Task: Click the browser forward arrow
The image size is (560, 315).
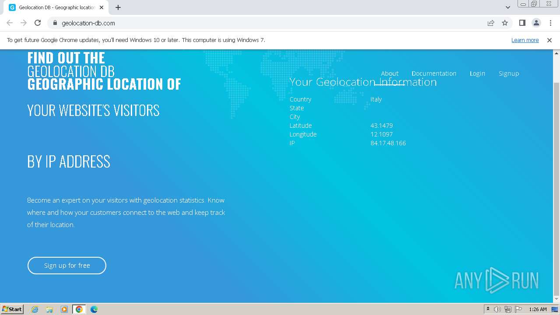Action: [x=24, y=23]
